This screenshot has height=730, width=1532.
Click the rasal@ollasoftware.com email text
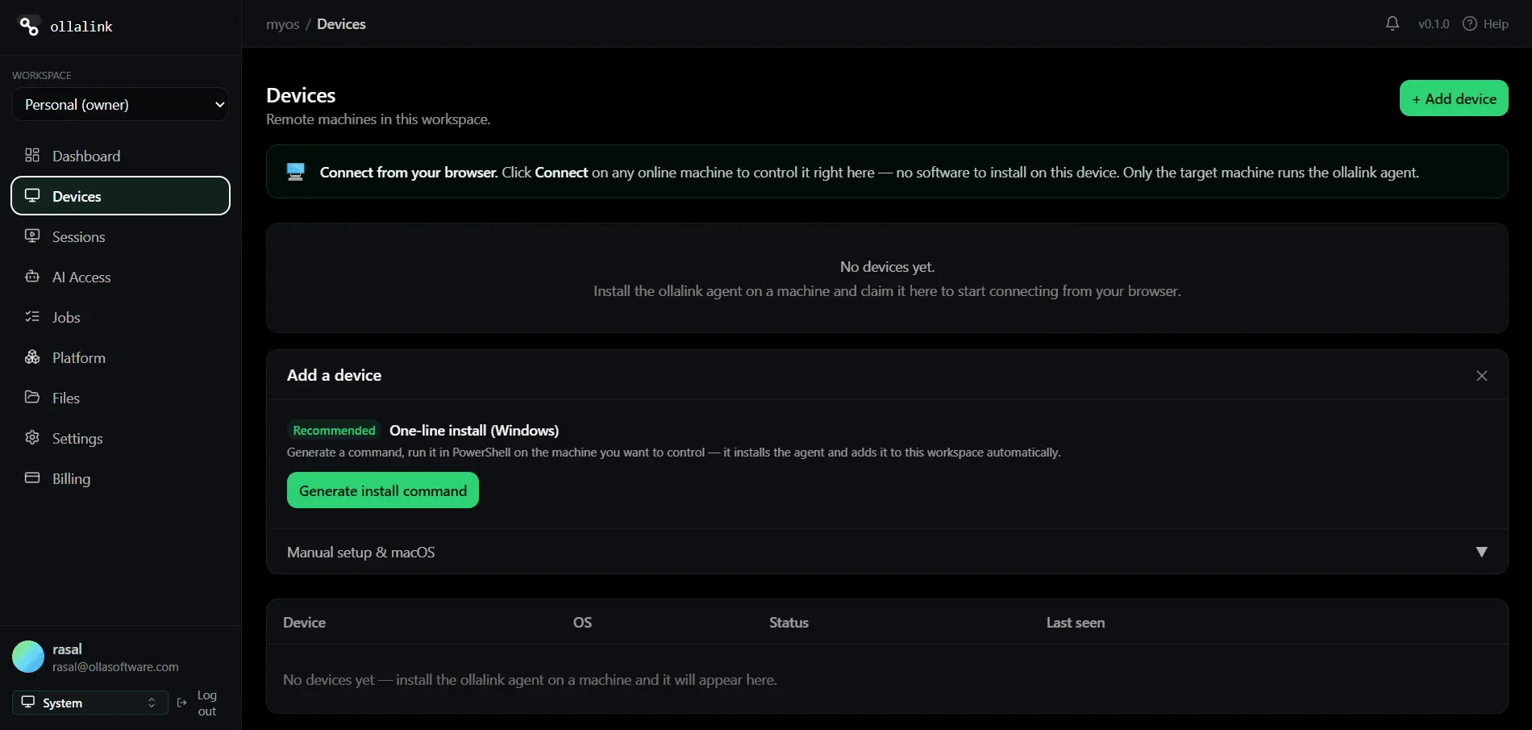[x=115, y=667]
